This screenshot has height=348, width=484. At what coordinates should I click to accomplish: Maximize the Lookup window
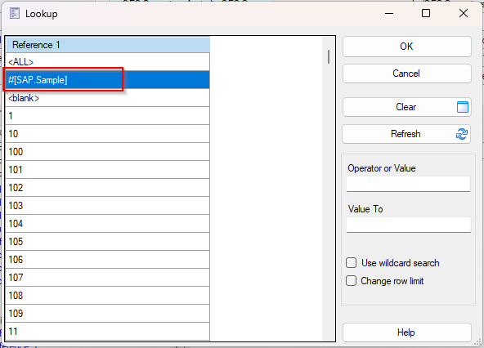(x=426, y=13)
